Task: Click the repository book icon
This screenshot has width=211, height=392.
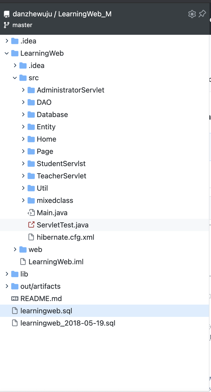Action: click(7, 14)
